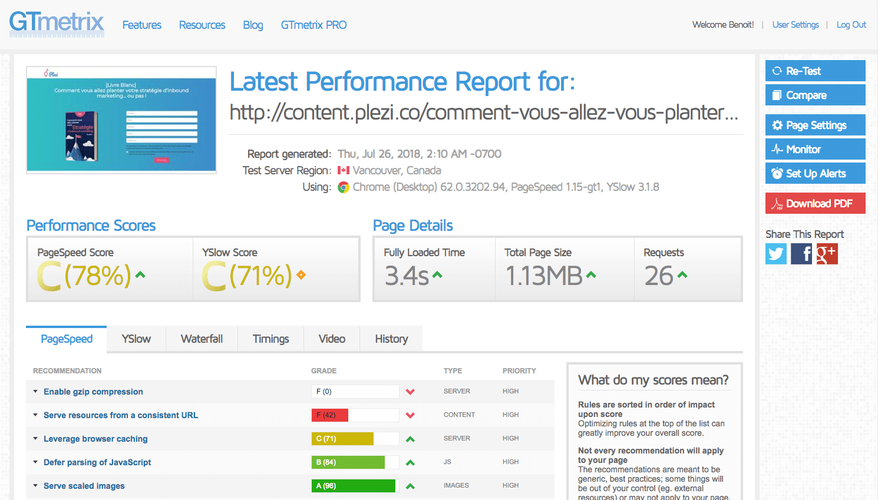This screenshot has width=878, height=500.
Task: Click the PRIORITY column header
Action: 519,371
